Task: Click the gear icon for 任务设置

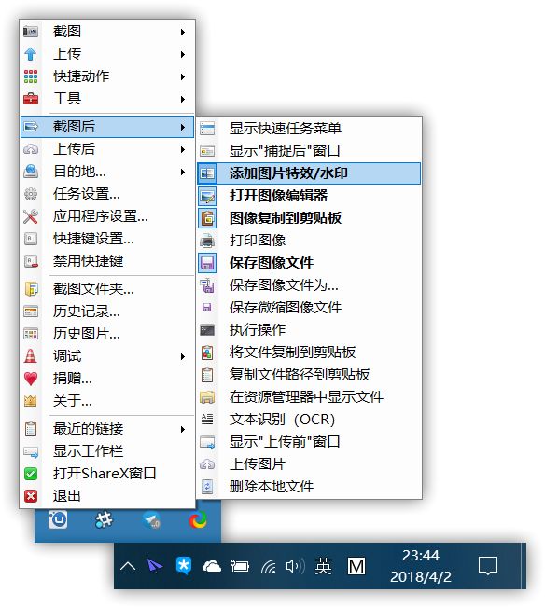Action: click(x=31, y=193)
